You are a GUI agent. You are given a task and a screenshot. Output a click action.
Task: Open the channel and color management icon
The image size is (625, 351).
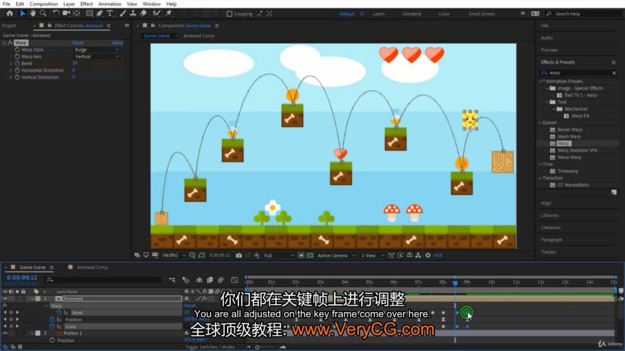257,255
